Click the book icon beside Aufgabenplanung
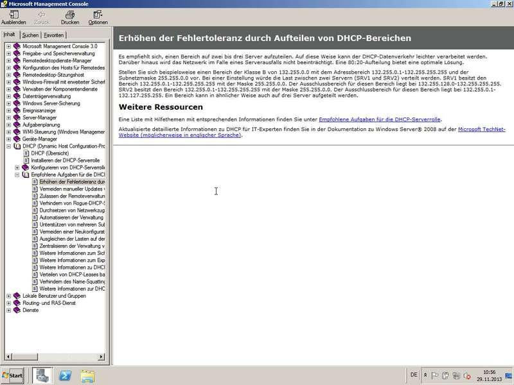 17,125
